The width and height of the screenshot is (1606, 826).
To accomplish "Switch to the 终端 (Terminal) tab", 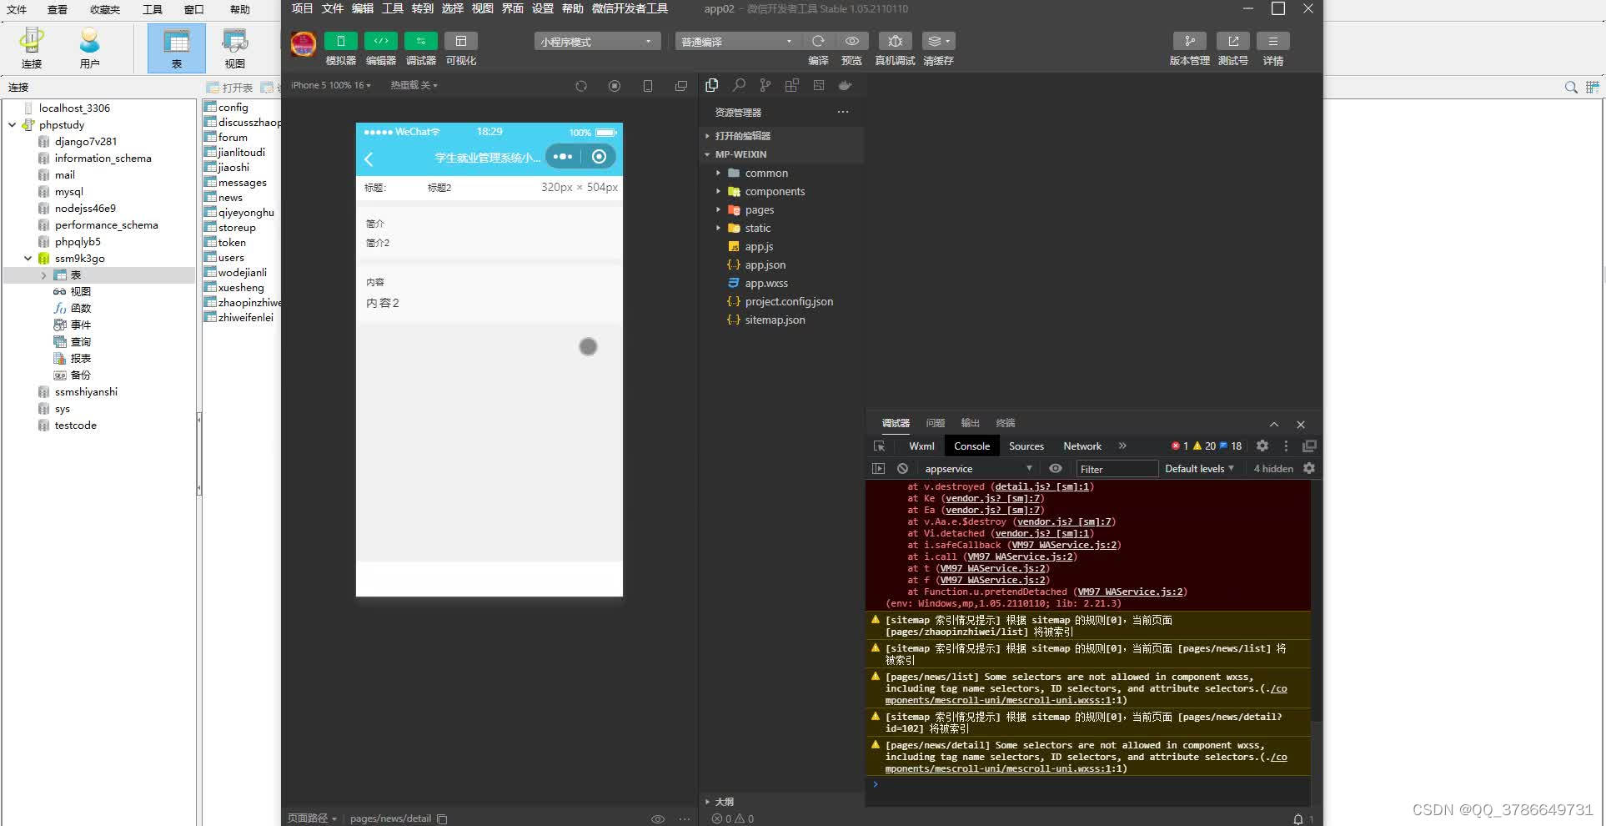I will [x=1005, y=423].
